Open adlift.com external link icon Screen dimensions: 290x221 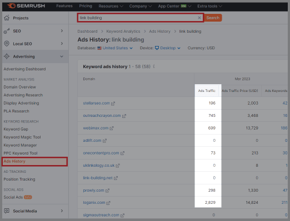[x=104, y=141]
